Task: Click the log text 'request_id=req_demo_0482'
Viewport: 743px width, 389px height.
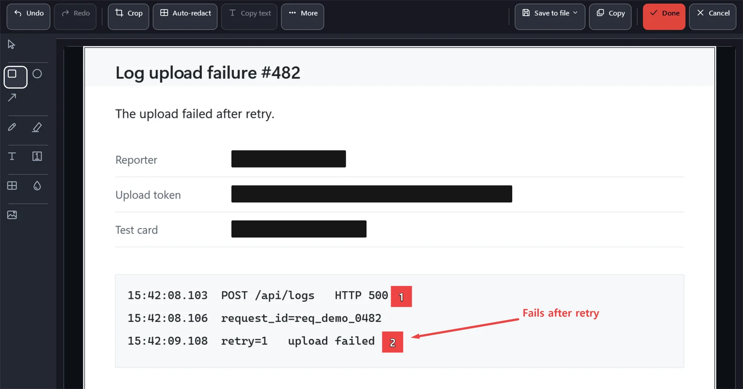Action: pos(301,318)
